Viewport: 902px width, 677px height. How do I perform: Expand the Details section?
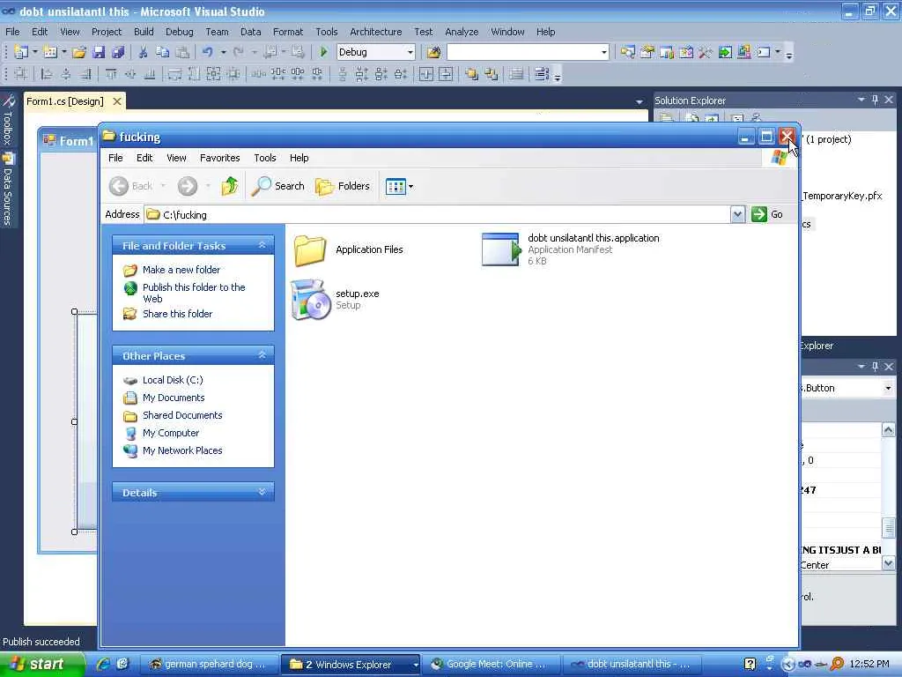pos(262,492)
